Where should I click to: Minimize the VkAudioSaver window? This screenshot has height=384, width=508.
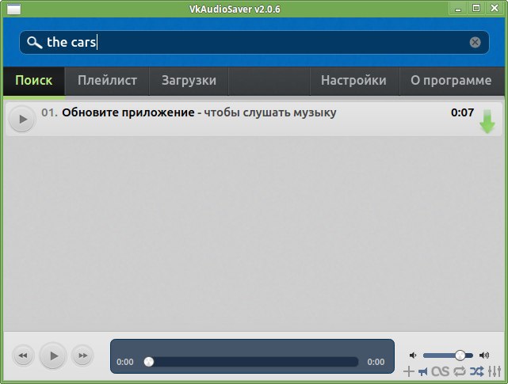[458, 9]
